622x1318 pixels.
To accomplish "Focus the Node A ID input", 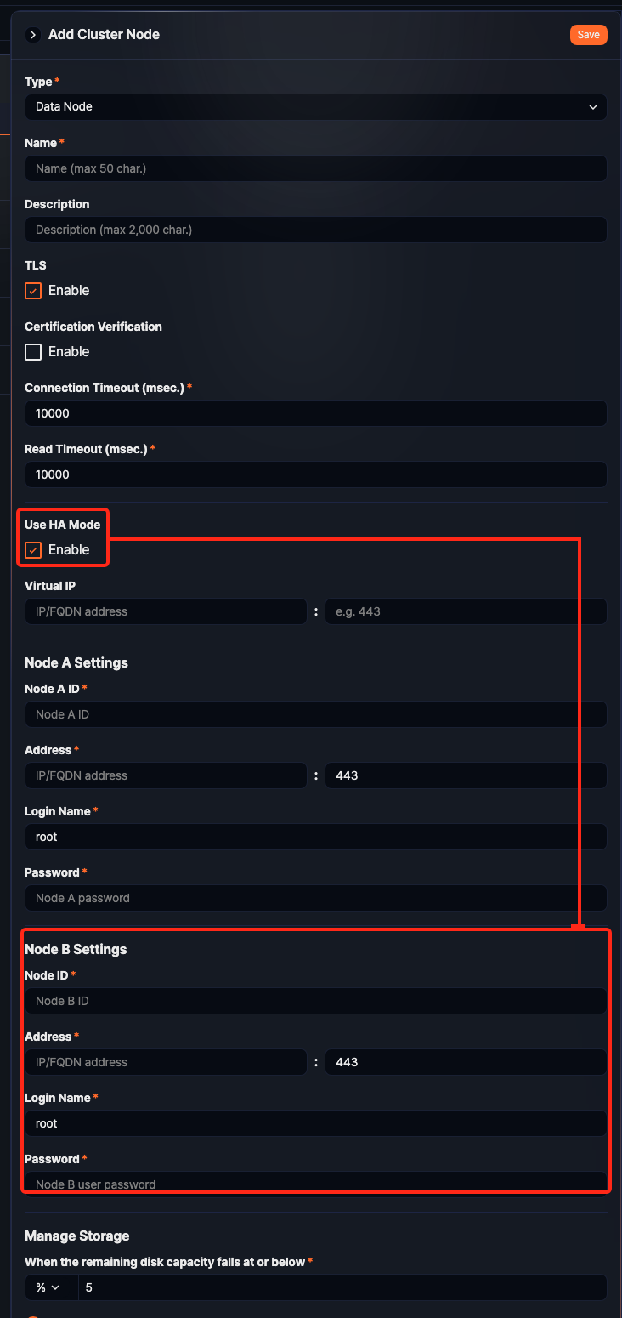I will click(315, 714).
